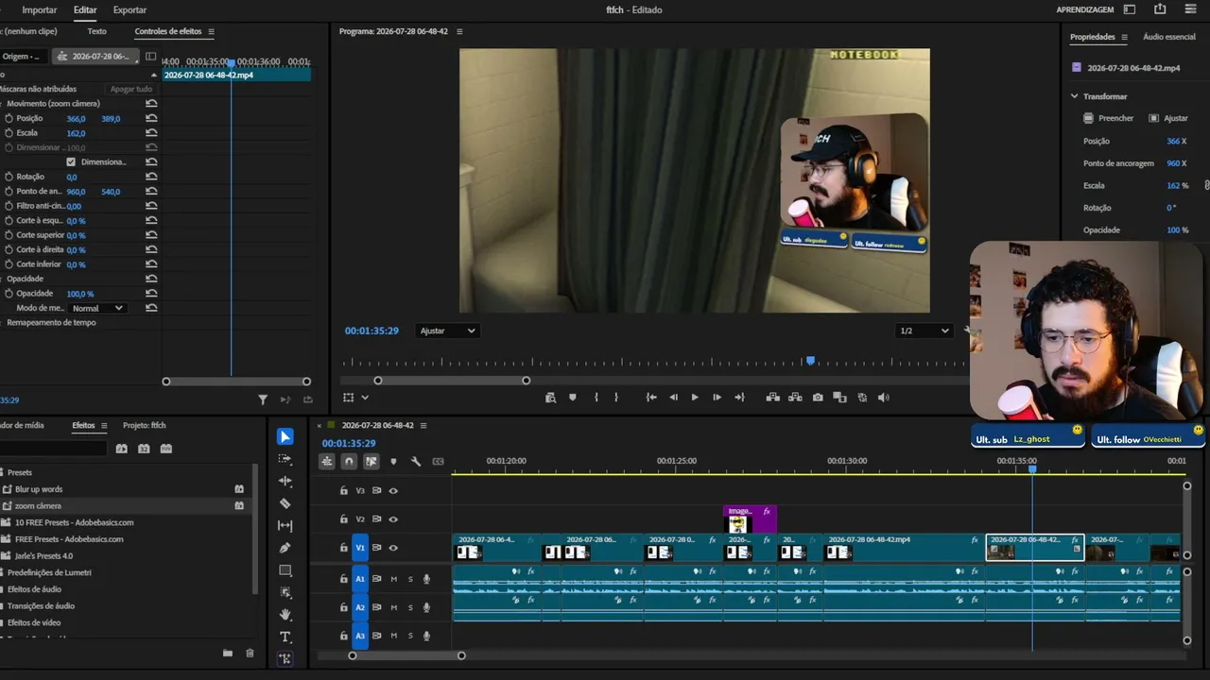Select the Track Select Forward tool
The image size is (1210, 680).
285,459
